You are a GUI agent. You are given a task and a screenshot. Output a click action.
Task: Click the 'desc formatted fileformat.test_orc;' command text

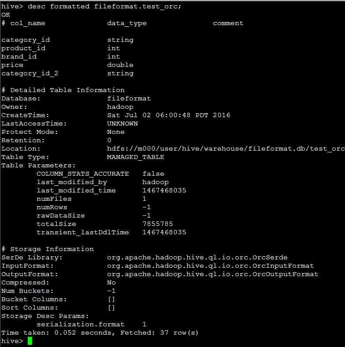point(104,7)
